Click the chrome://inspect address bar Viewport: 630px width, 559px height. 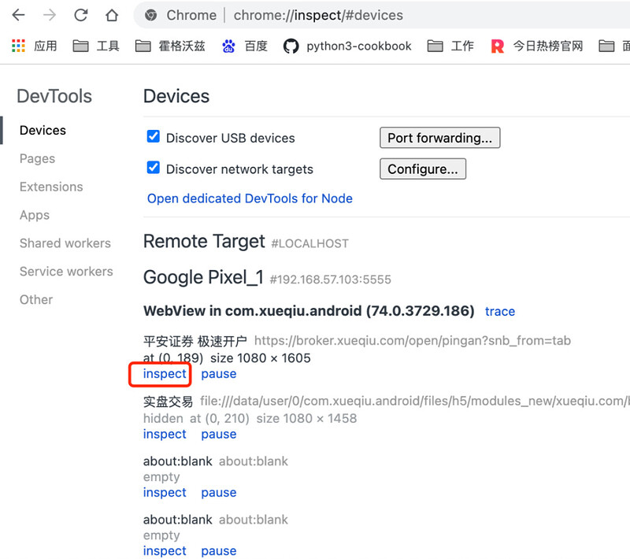pyautogui.click(x=382, y=15)
